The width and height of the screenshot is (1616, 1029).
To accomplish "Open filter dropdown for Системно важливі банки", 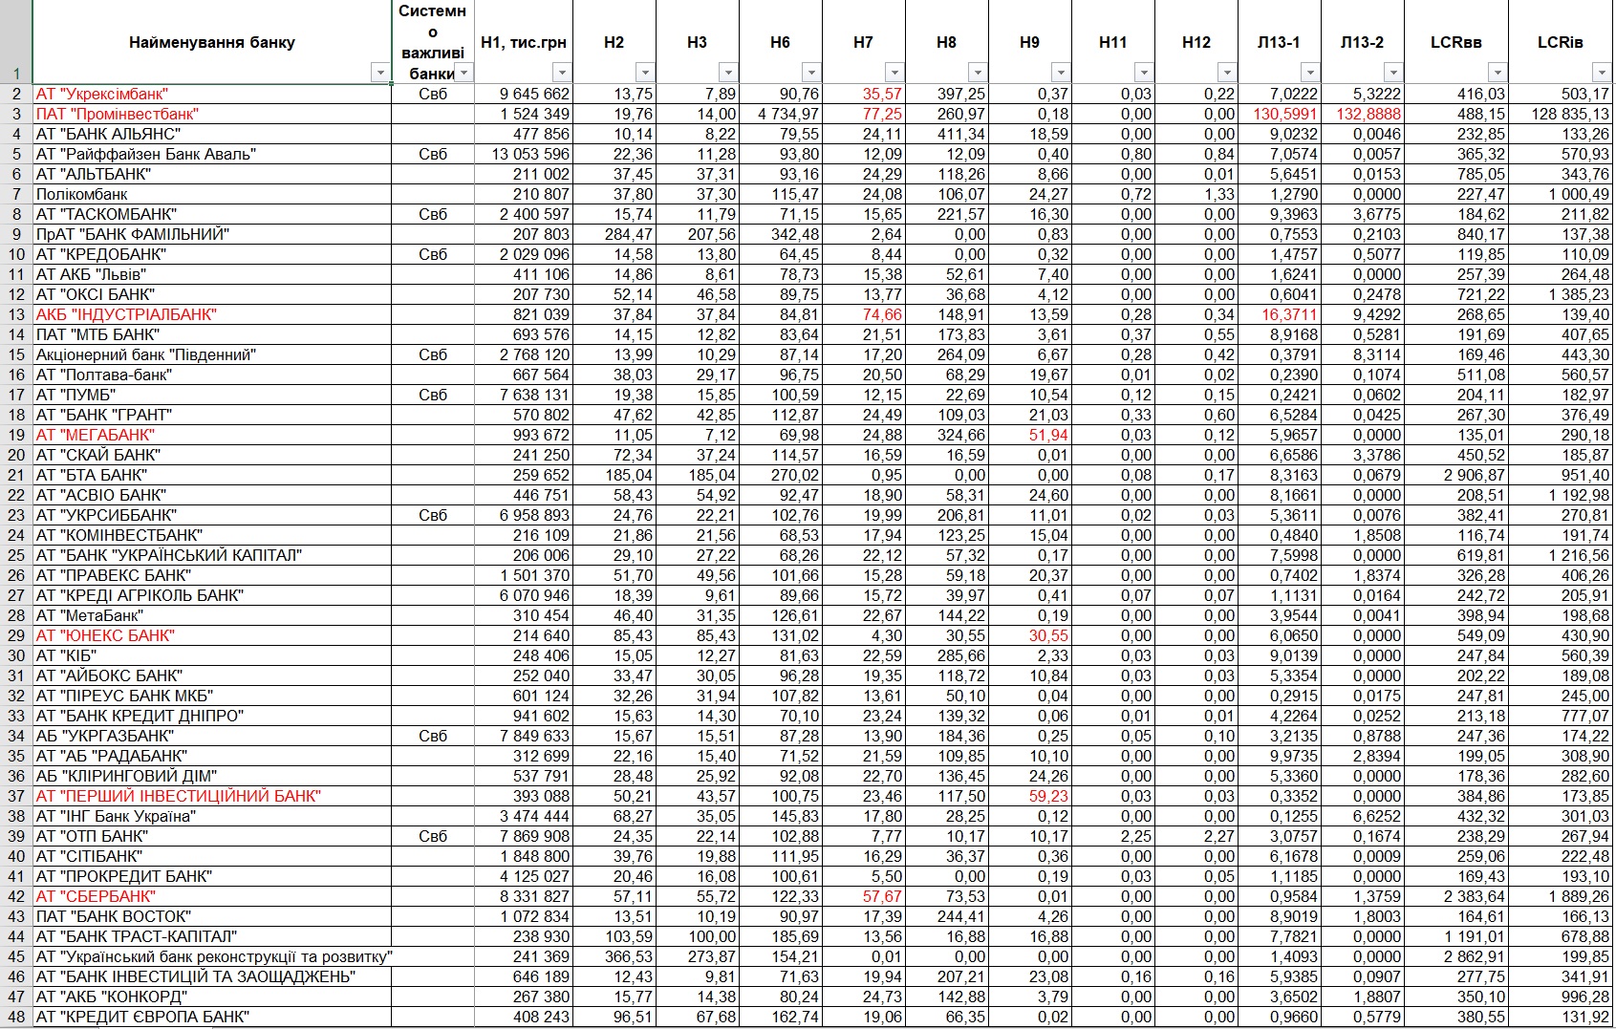I will [x=463, y=74].
